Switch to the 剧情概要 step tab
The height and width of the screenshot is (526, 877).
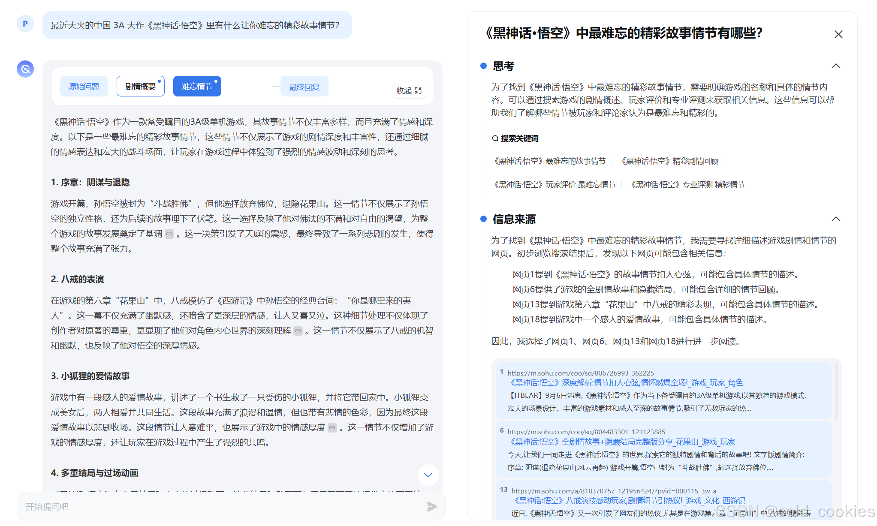(140, 86)
